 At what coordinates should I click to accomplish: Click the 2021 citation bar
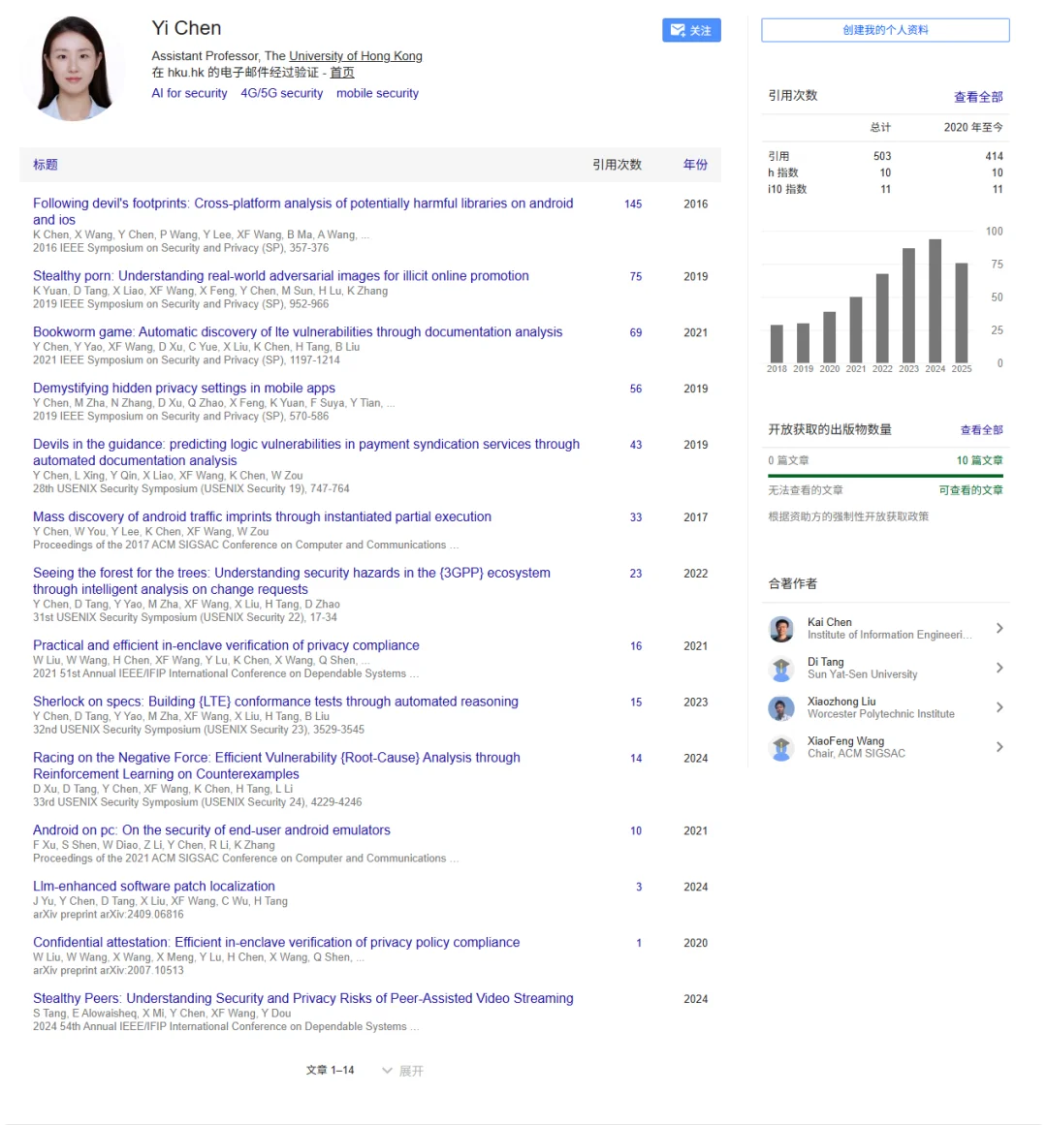[855, 330]
